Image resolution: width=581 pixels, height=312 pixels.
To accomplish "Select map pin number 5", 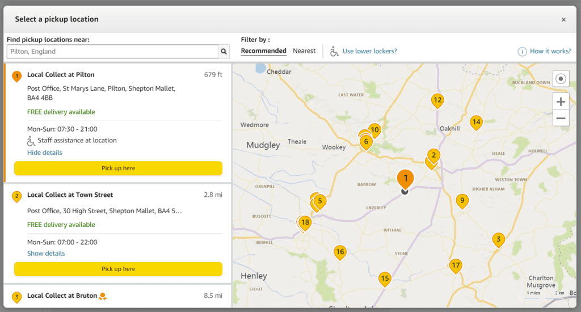I will 320,202.
